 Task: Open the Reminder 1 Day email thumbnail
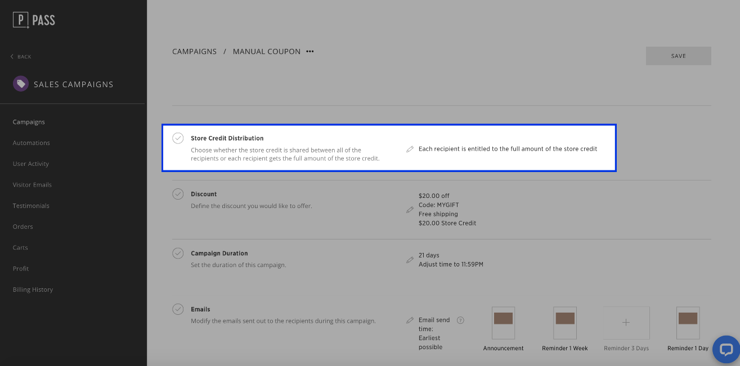tap(688, 323)
